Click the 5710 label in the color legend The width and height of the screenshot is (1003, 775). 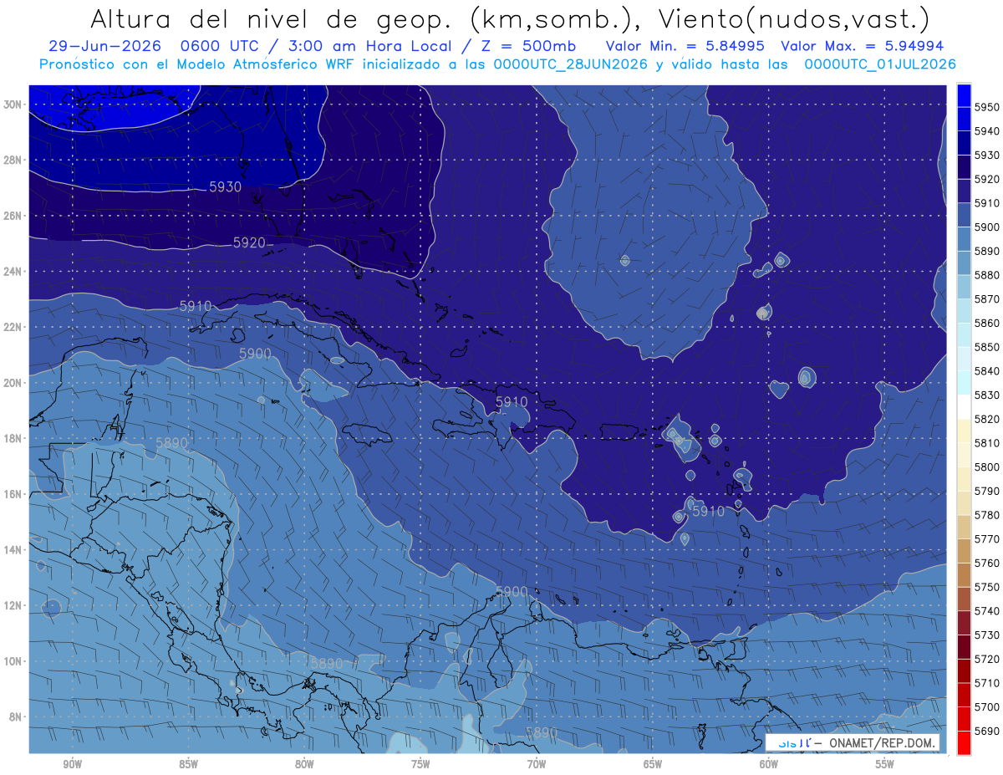(x=987, y=683)
